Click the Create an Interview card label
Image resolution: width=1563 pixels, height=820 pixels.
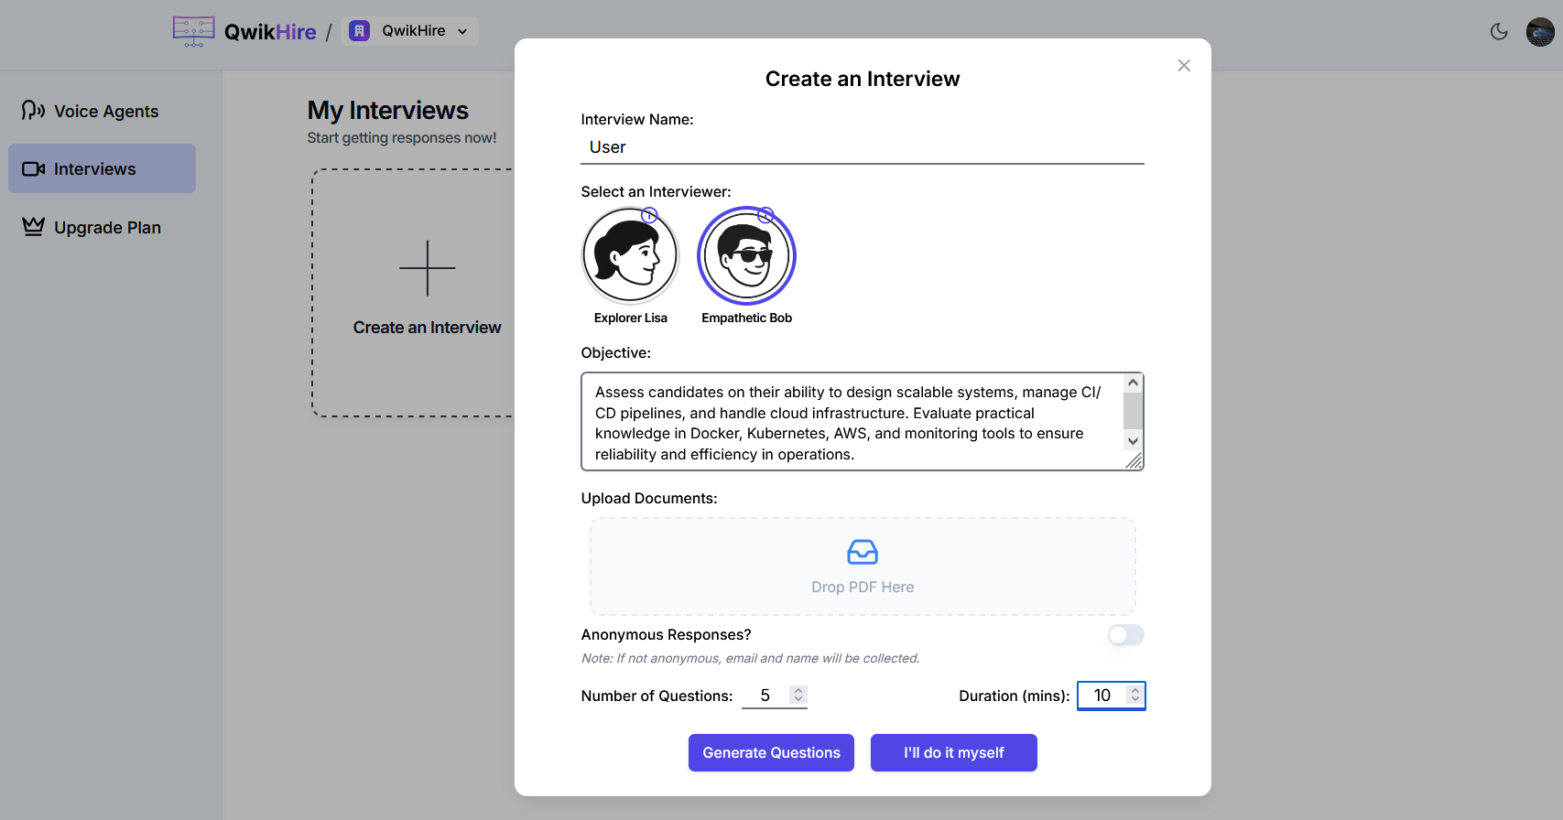pos(428,328)
